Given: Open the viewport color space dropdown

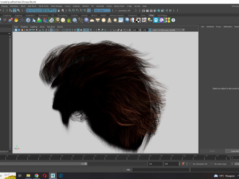Looking at the screenshot, I should click(x=168, y=30).
